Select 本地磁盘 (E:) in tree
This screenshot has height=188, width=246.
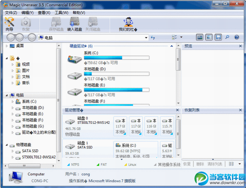coord(30,114)
